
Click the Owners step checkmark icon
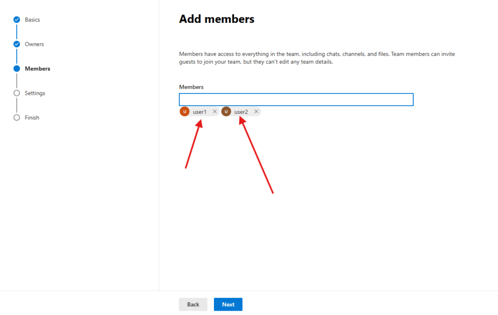(x=17, y=44)
